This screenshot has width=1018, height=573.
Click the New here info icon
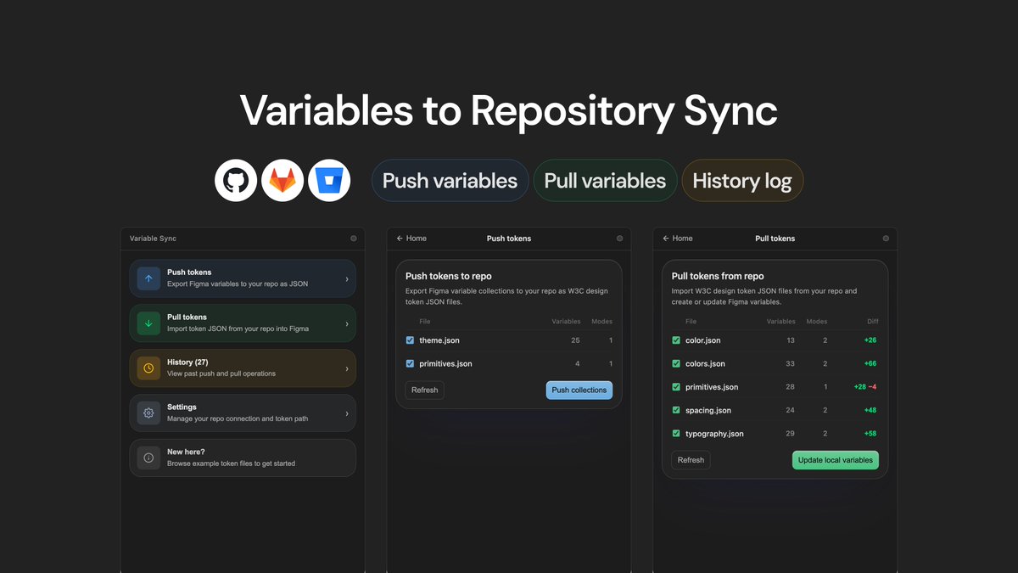coord(148,458)
